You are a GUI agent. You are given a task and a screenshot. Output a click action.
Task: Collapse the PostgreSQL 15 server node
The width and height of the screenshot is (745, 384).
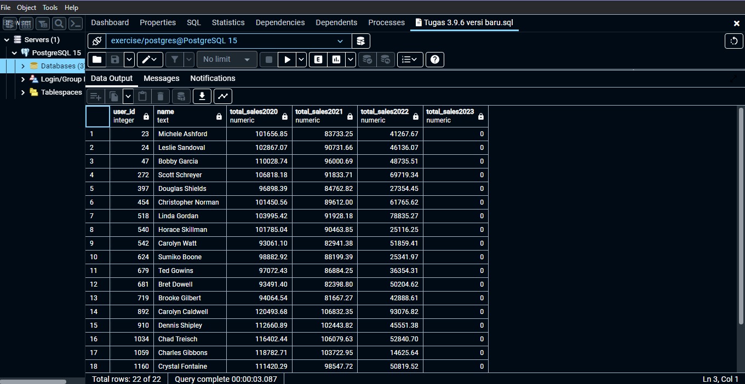(15, 53)
